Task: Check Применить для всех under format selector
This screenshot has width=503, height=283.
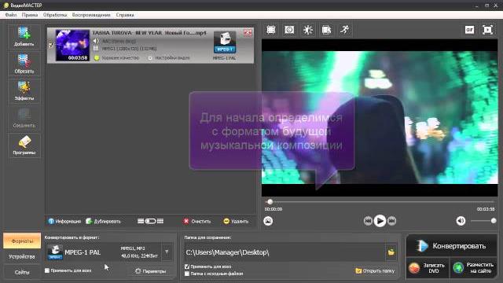Action: tap(47, 270)
